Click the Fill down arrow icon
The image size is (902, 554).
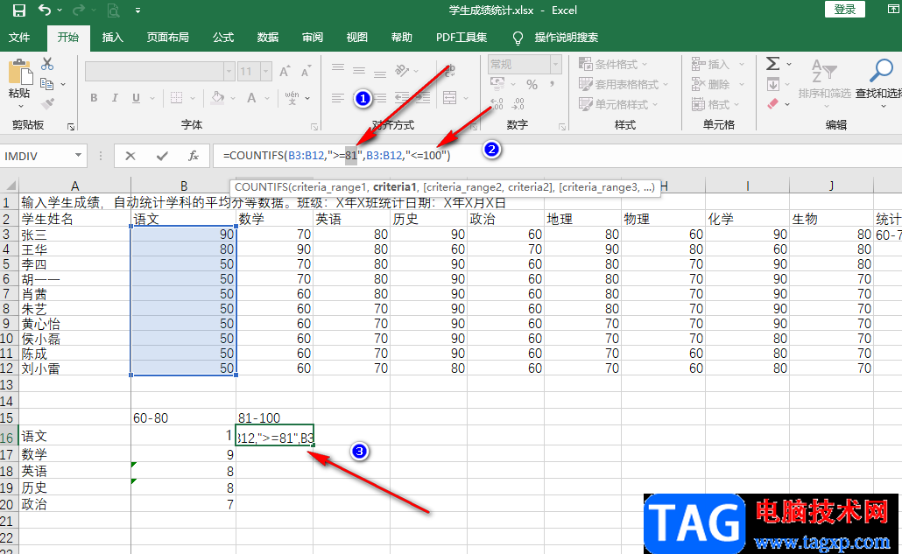773,85
